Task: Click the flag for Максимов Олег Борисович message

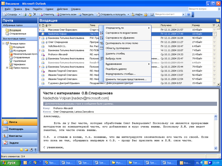Action: 214,30
